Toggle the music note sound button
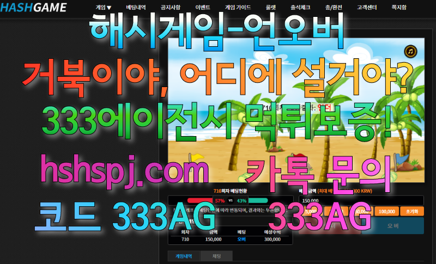 [410, 51]
